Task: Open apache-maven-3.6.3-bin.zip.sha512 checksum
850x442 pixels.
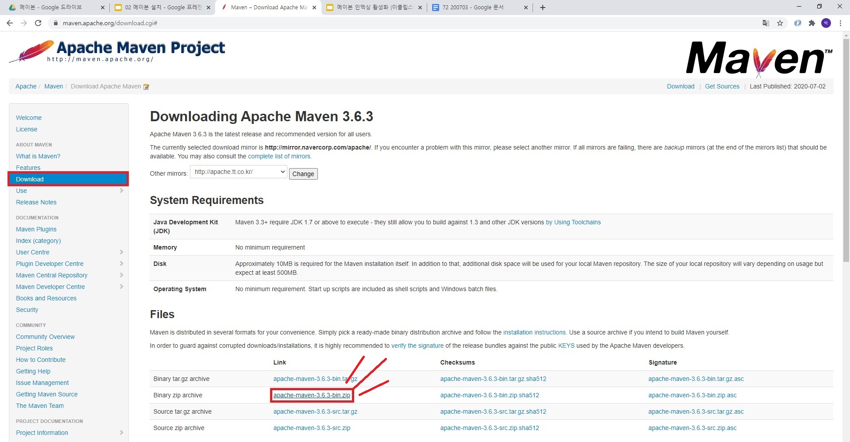Action: pos(490,395)
